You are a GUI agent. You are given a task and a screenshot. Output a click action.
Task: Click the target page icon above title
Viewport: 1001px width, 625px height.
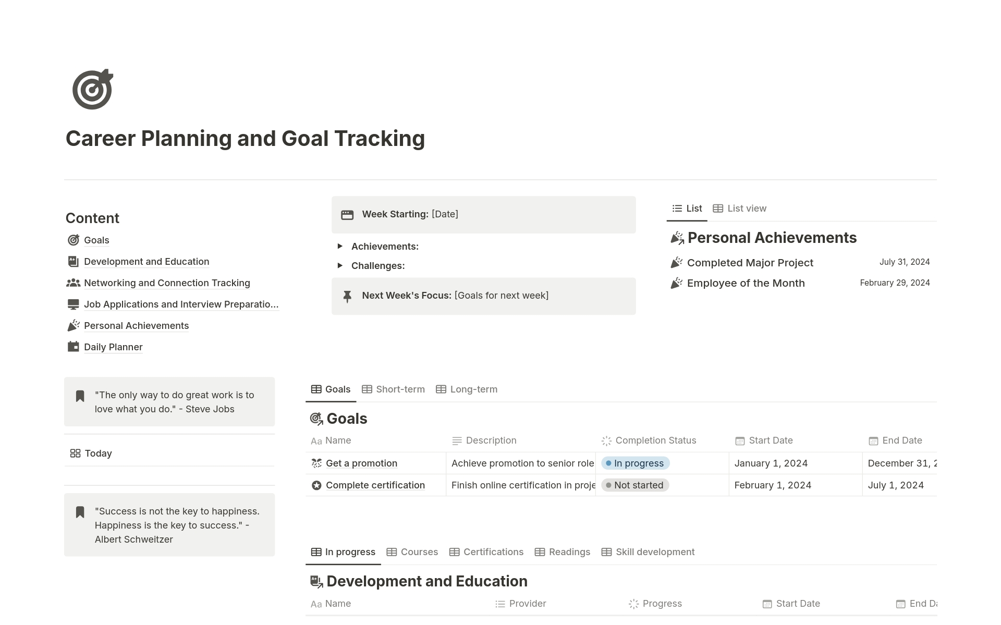click(92, 89)
